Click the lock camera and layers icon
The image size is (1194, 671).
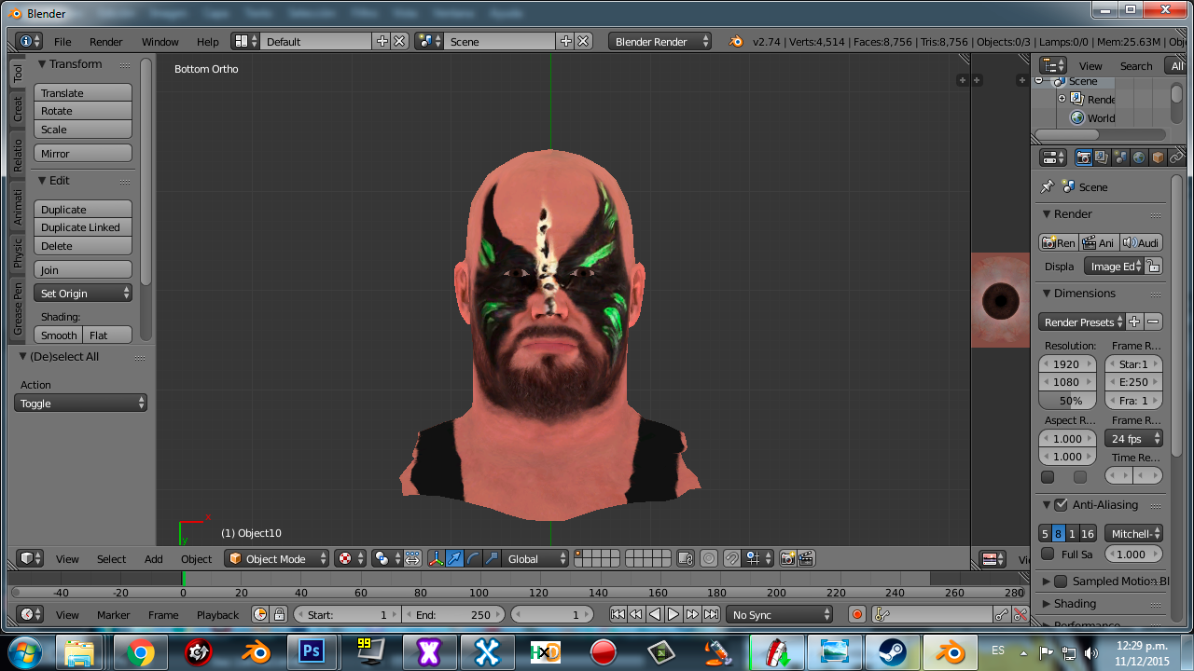coord(686,558)
